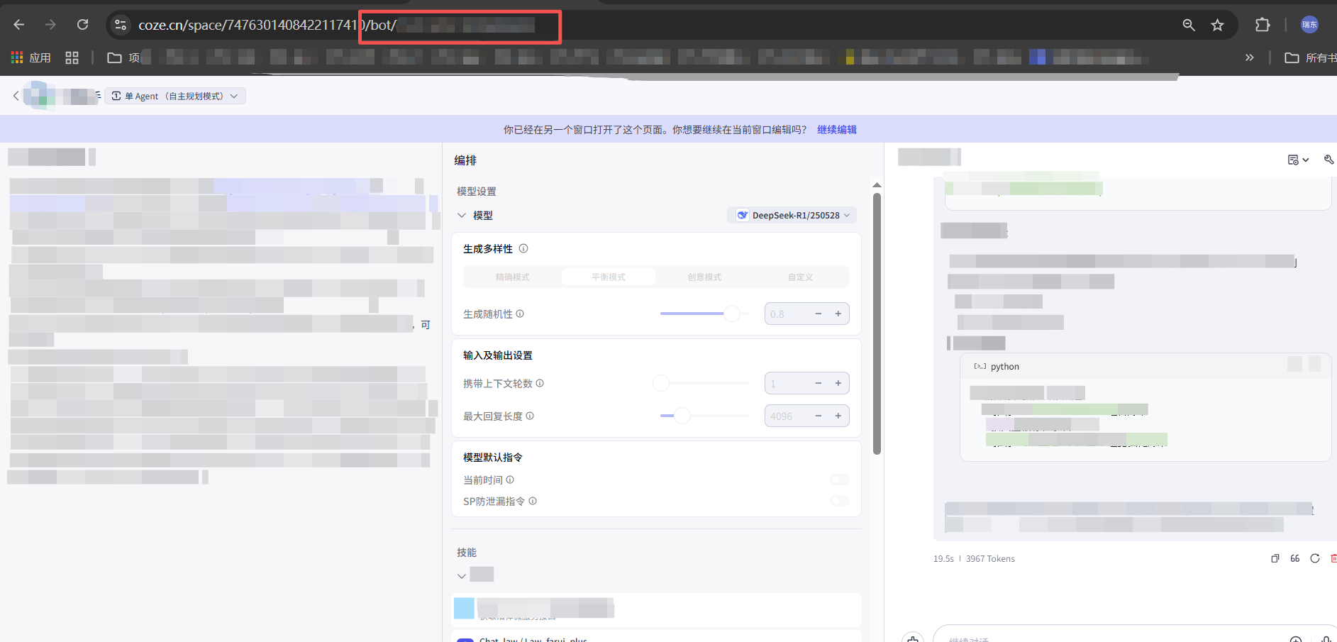Screen dimensions: 1337x642
Task: Show help for SP防泄漏指令
Action: [x=533, y=501]
